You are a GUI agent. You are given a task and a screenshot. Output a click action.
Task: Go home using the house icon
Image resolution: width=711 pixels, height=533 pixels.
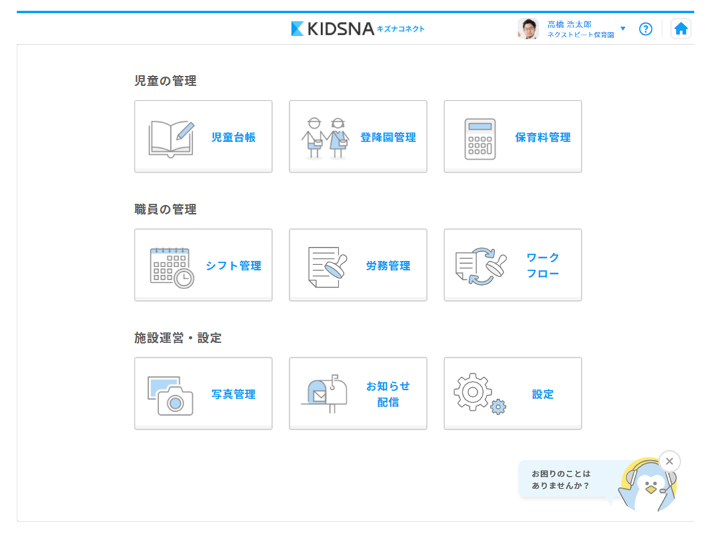click(x=680, y=29)
